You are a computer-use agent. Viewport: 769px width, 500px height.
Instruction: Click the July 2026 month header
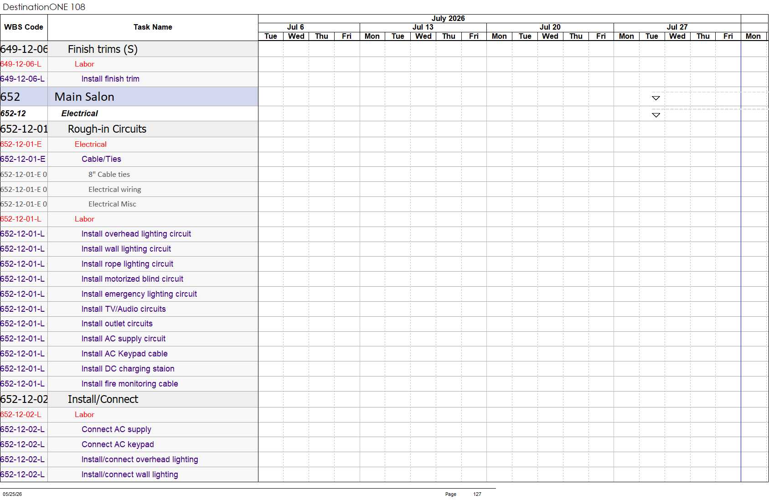[x=448, y=18]
